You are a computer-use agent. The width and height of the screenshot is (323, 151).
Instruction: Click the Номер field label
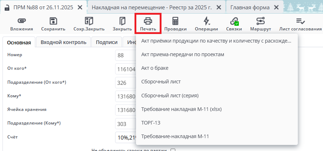15,55
